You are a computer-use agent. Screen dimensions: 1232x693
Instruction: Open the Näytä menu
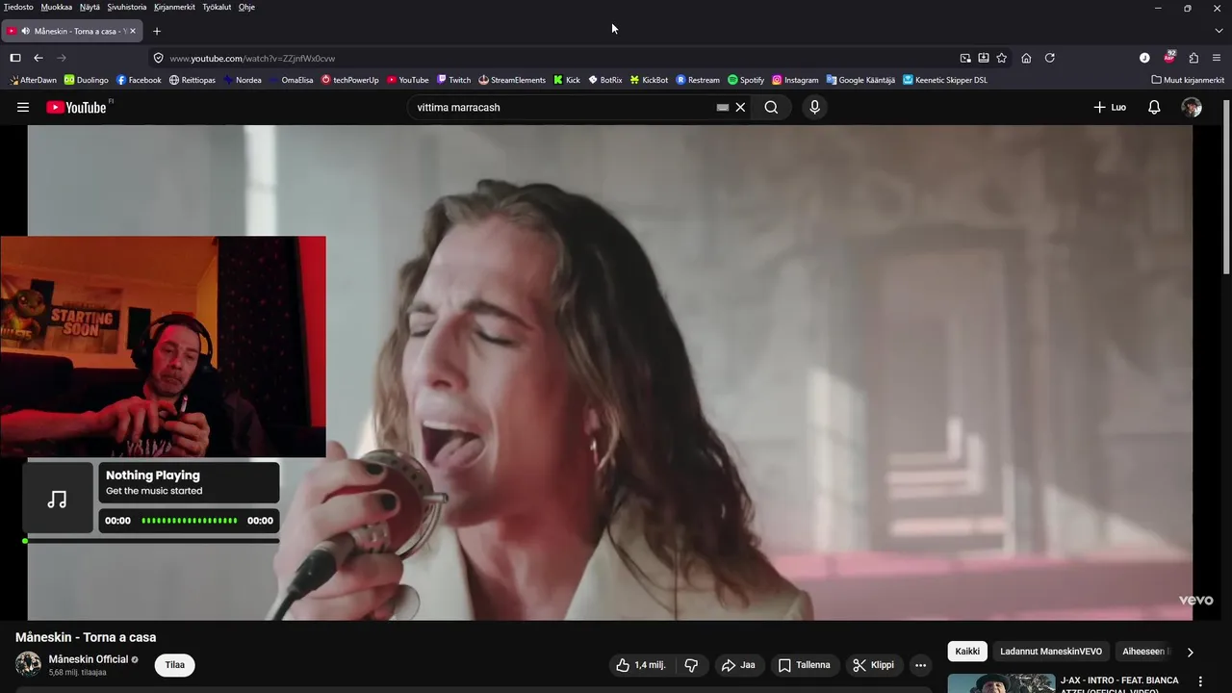(x=90, y=7)
